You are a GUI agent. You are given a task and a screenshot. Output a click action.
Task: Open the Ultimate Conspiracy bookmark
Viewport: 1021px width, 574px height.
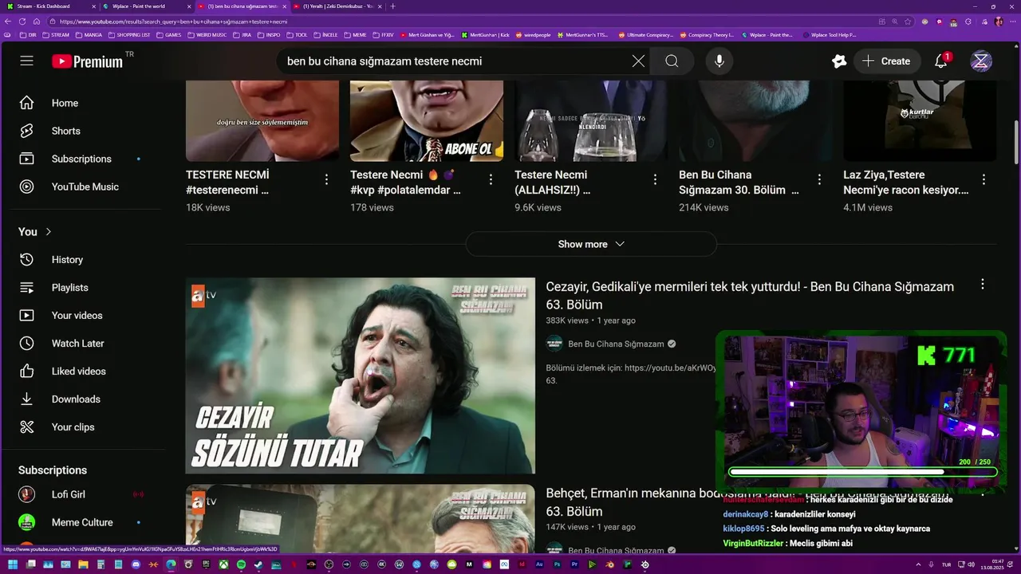tap(645, 35)
